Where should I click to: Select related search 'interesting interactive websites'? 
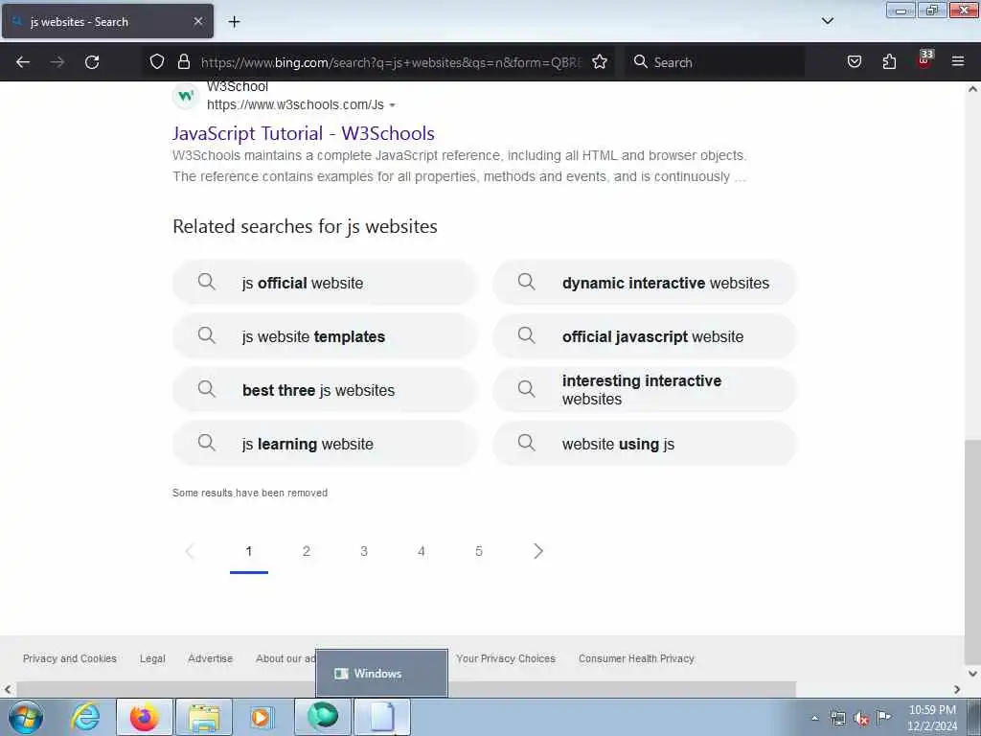(x=645, y=391)
